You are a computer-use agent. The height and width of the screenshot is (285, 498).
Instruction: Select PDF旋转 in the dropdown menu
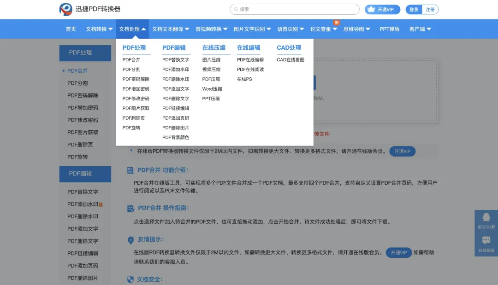click(131, 128)
